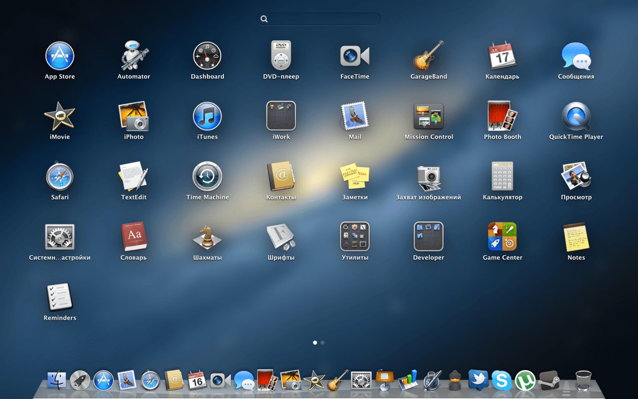Screen dimensions: 638x399
Task: Open Time Machine
Action: point(207,177)
